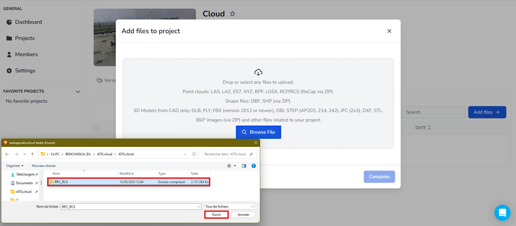Click the file dialog help icon
Viewport: 516px width, 226px height.
253,166
